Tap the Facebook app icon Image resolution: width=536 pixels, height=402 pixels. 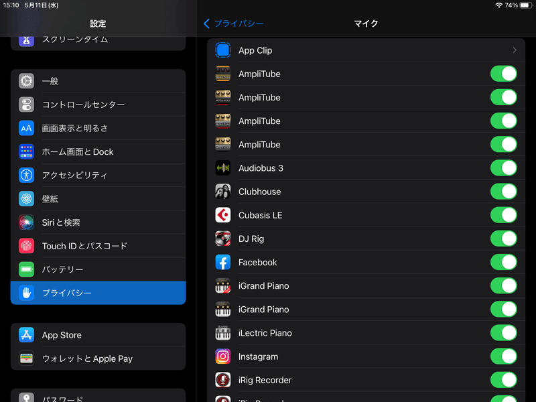coord(223,262)
